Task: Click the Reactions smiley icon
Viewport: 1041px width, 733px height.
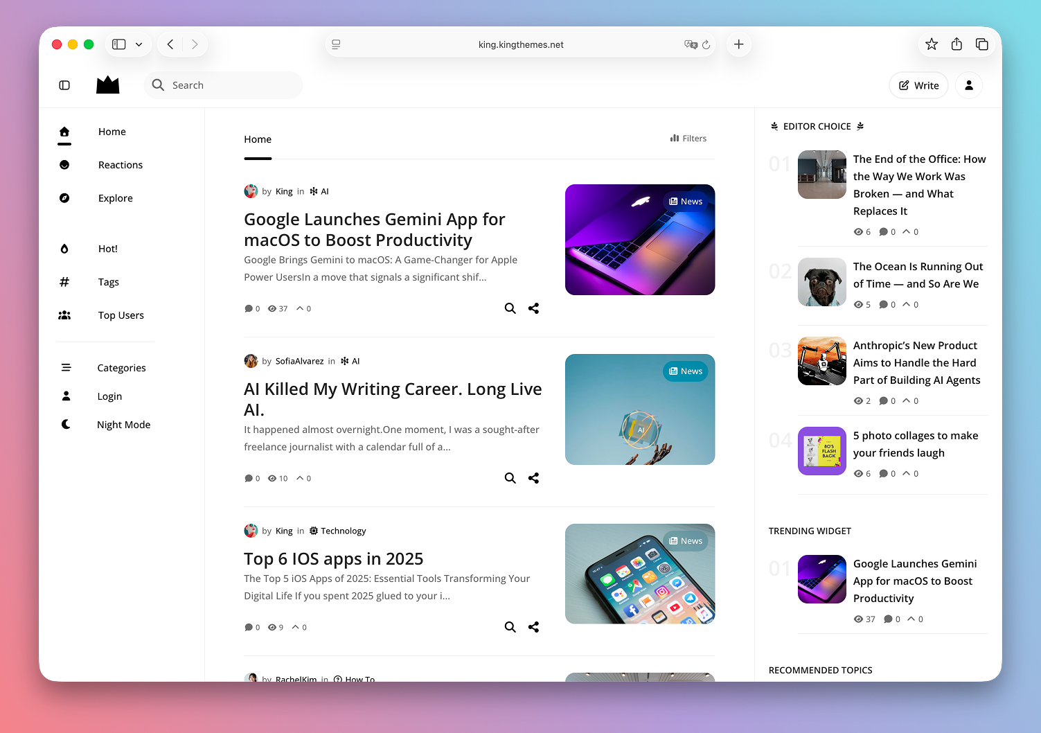Action: coord(64,165)
